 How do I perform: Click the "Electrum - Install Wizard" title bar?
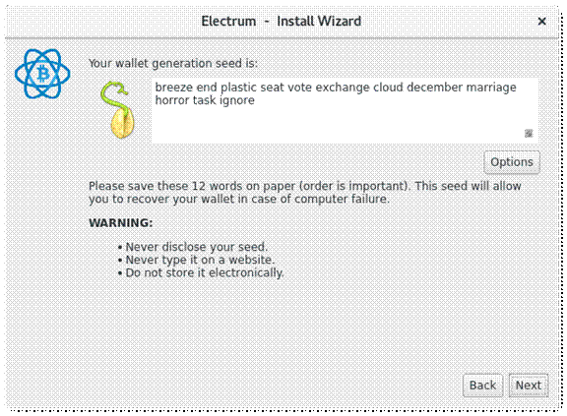coord(281,22)
